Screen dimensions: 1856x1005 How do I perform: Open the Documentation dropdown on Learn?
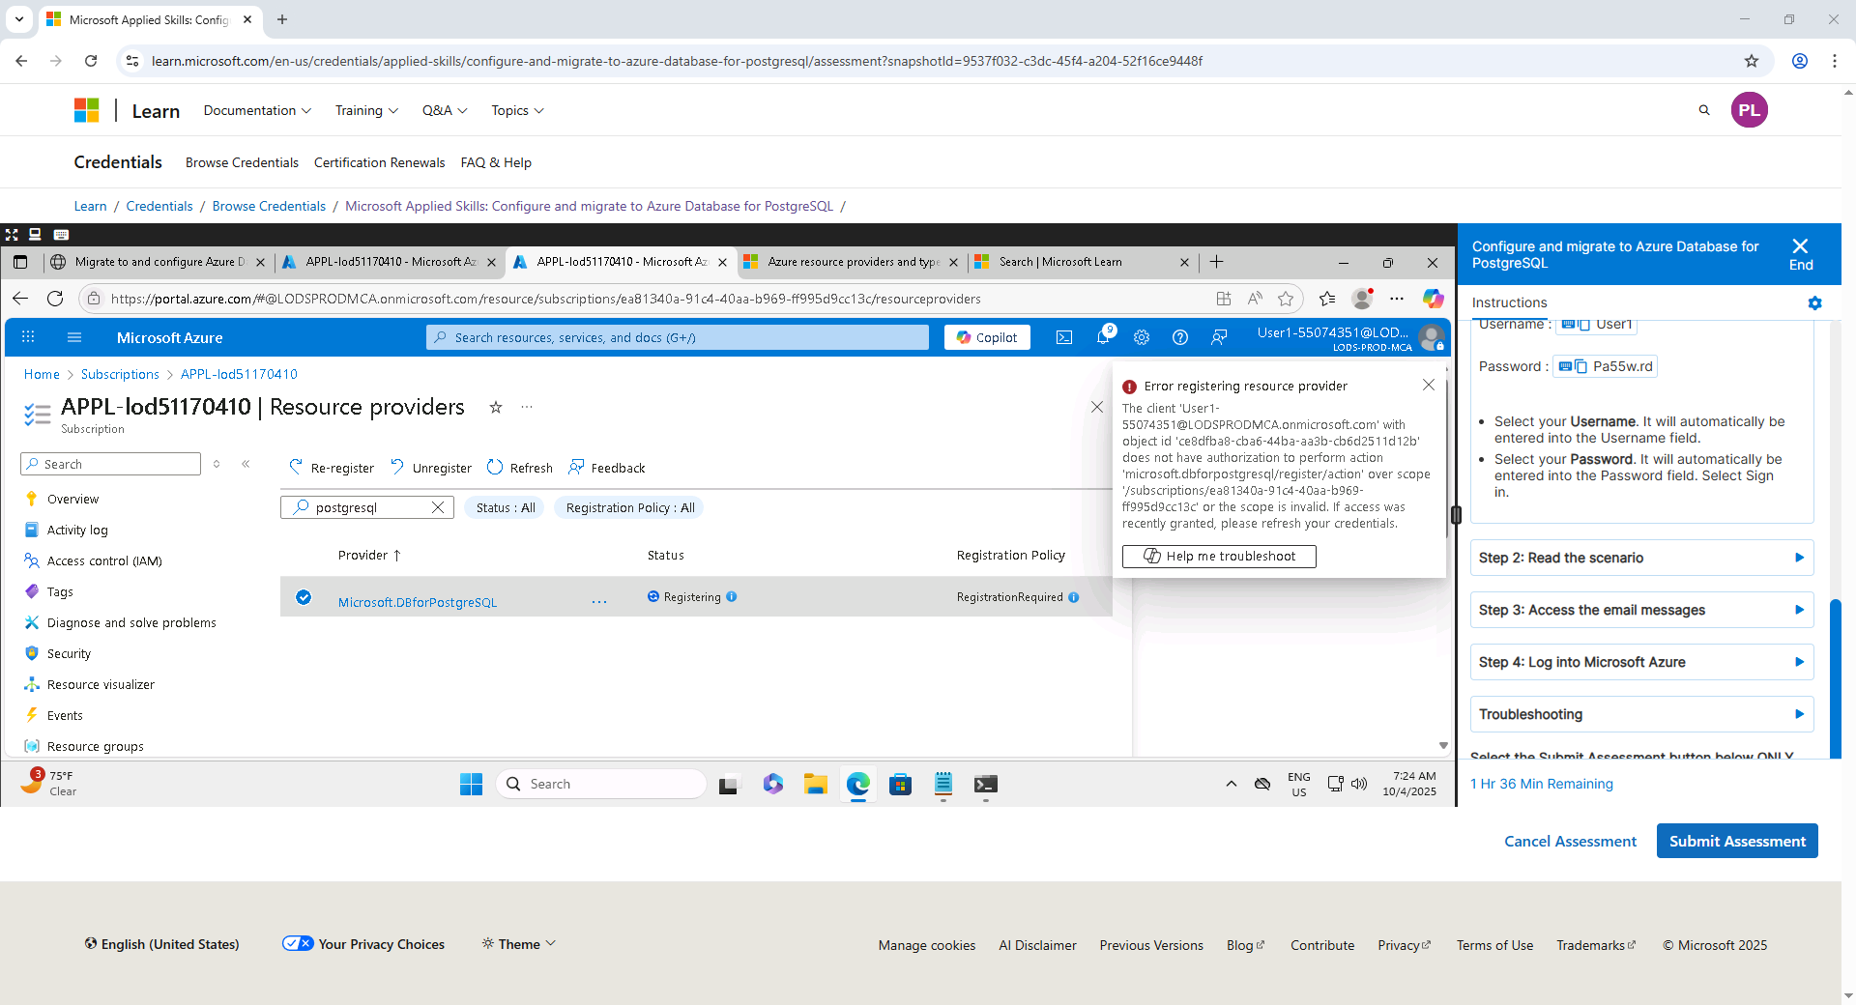pyautogui.click(x=257, y=110)
